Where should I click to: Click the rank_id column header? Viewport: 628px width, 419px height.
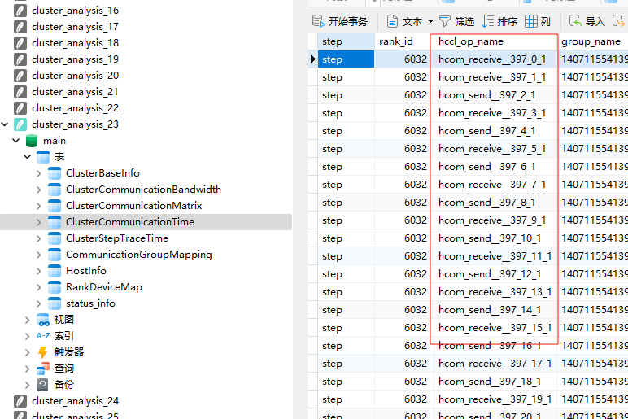(404, 41)
